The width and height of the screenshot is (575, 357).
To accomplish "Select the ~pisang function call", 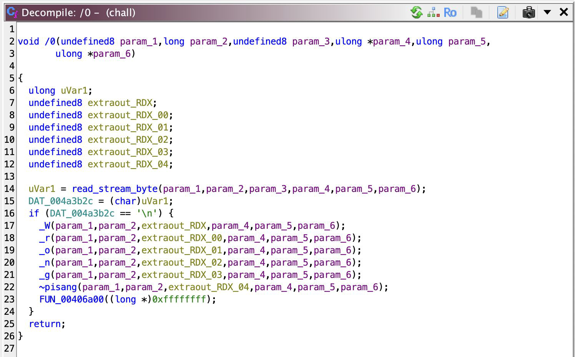I will click(58, 287).
